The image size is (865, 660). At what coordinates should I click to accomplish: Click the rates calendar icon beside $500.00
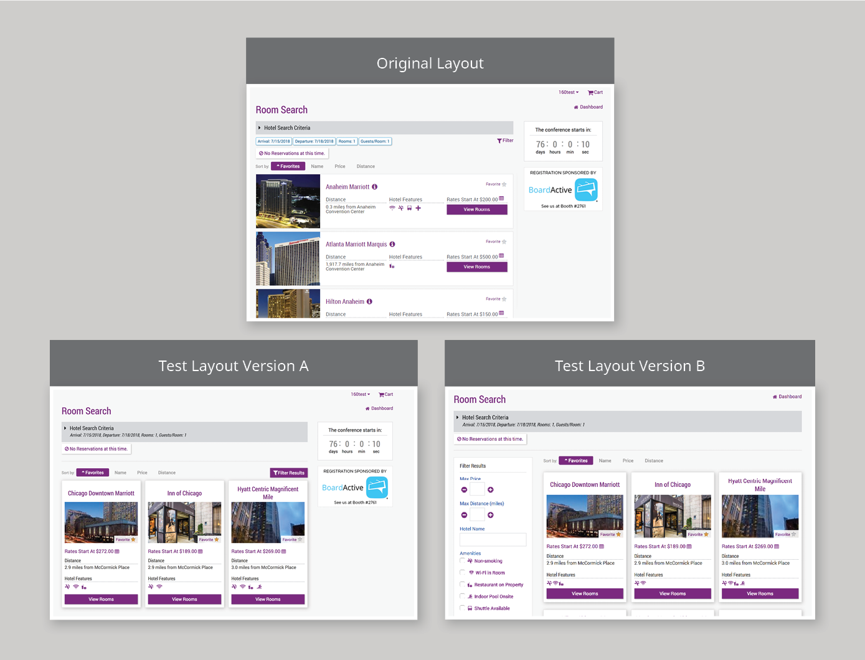click(501, 256)
